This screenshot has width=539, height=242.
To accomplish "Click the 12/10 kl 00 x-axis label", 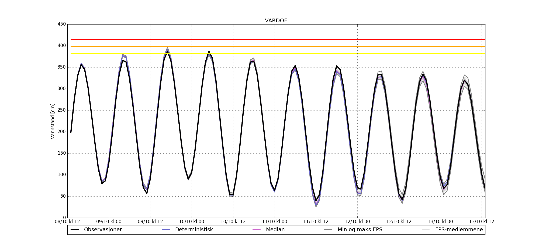I will (357, 222).
